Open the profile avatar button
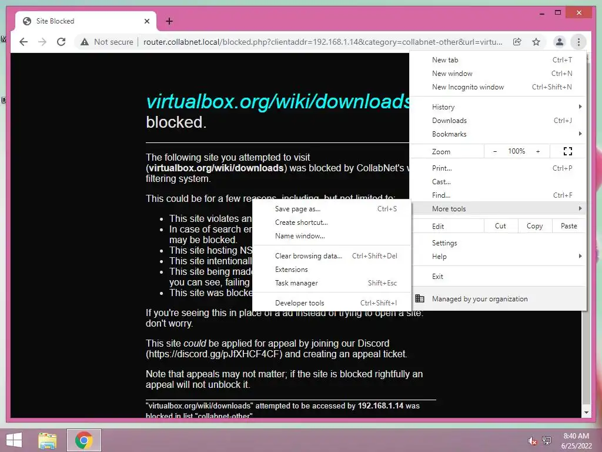602x452 pixels. tap(560, 42)
